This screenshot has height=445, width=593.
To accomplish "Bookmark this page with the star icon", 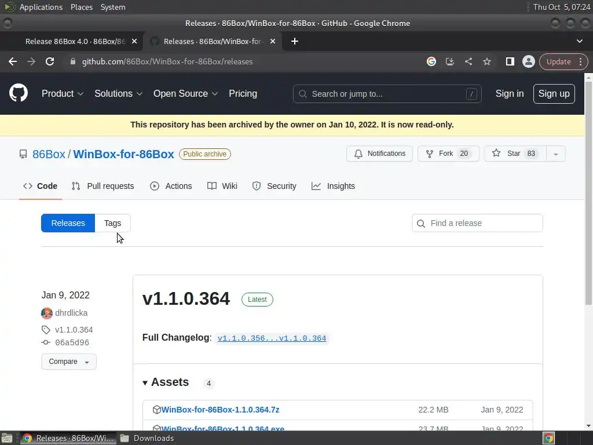I will click(x=486, y=61).
